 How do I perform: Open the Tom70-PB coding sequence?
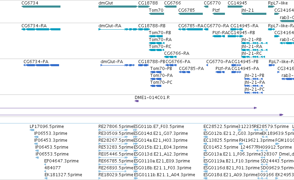pyautogui.click(x=156, y=72)
